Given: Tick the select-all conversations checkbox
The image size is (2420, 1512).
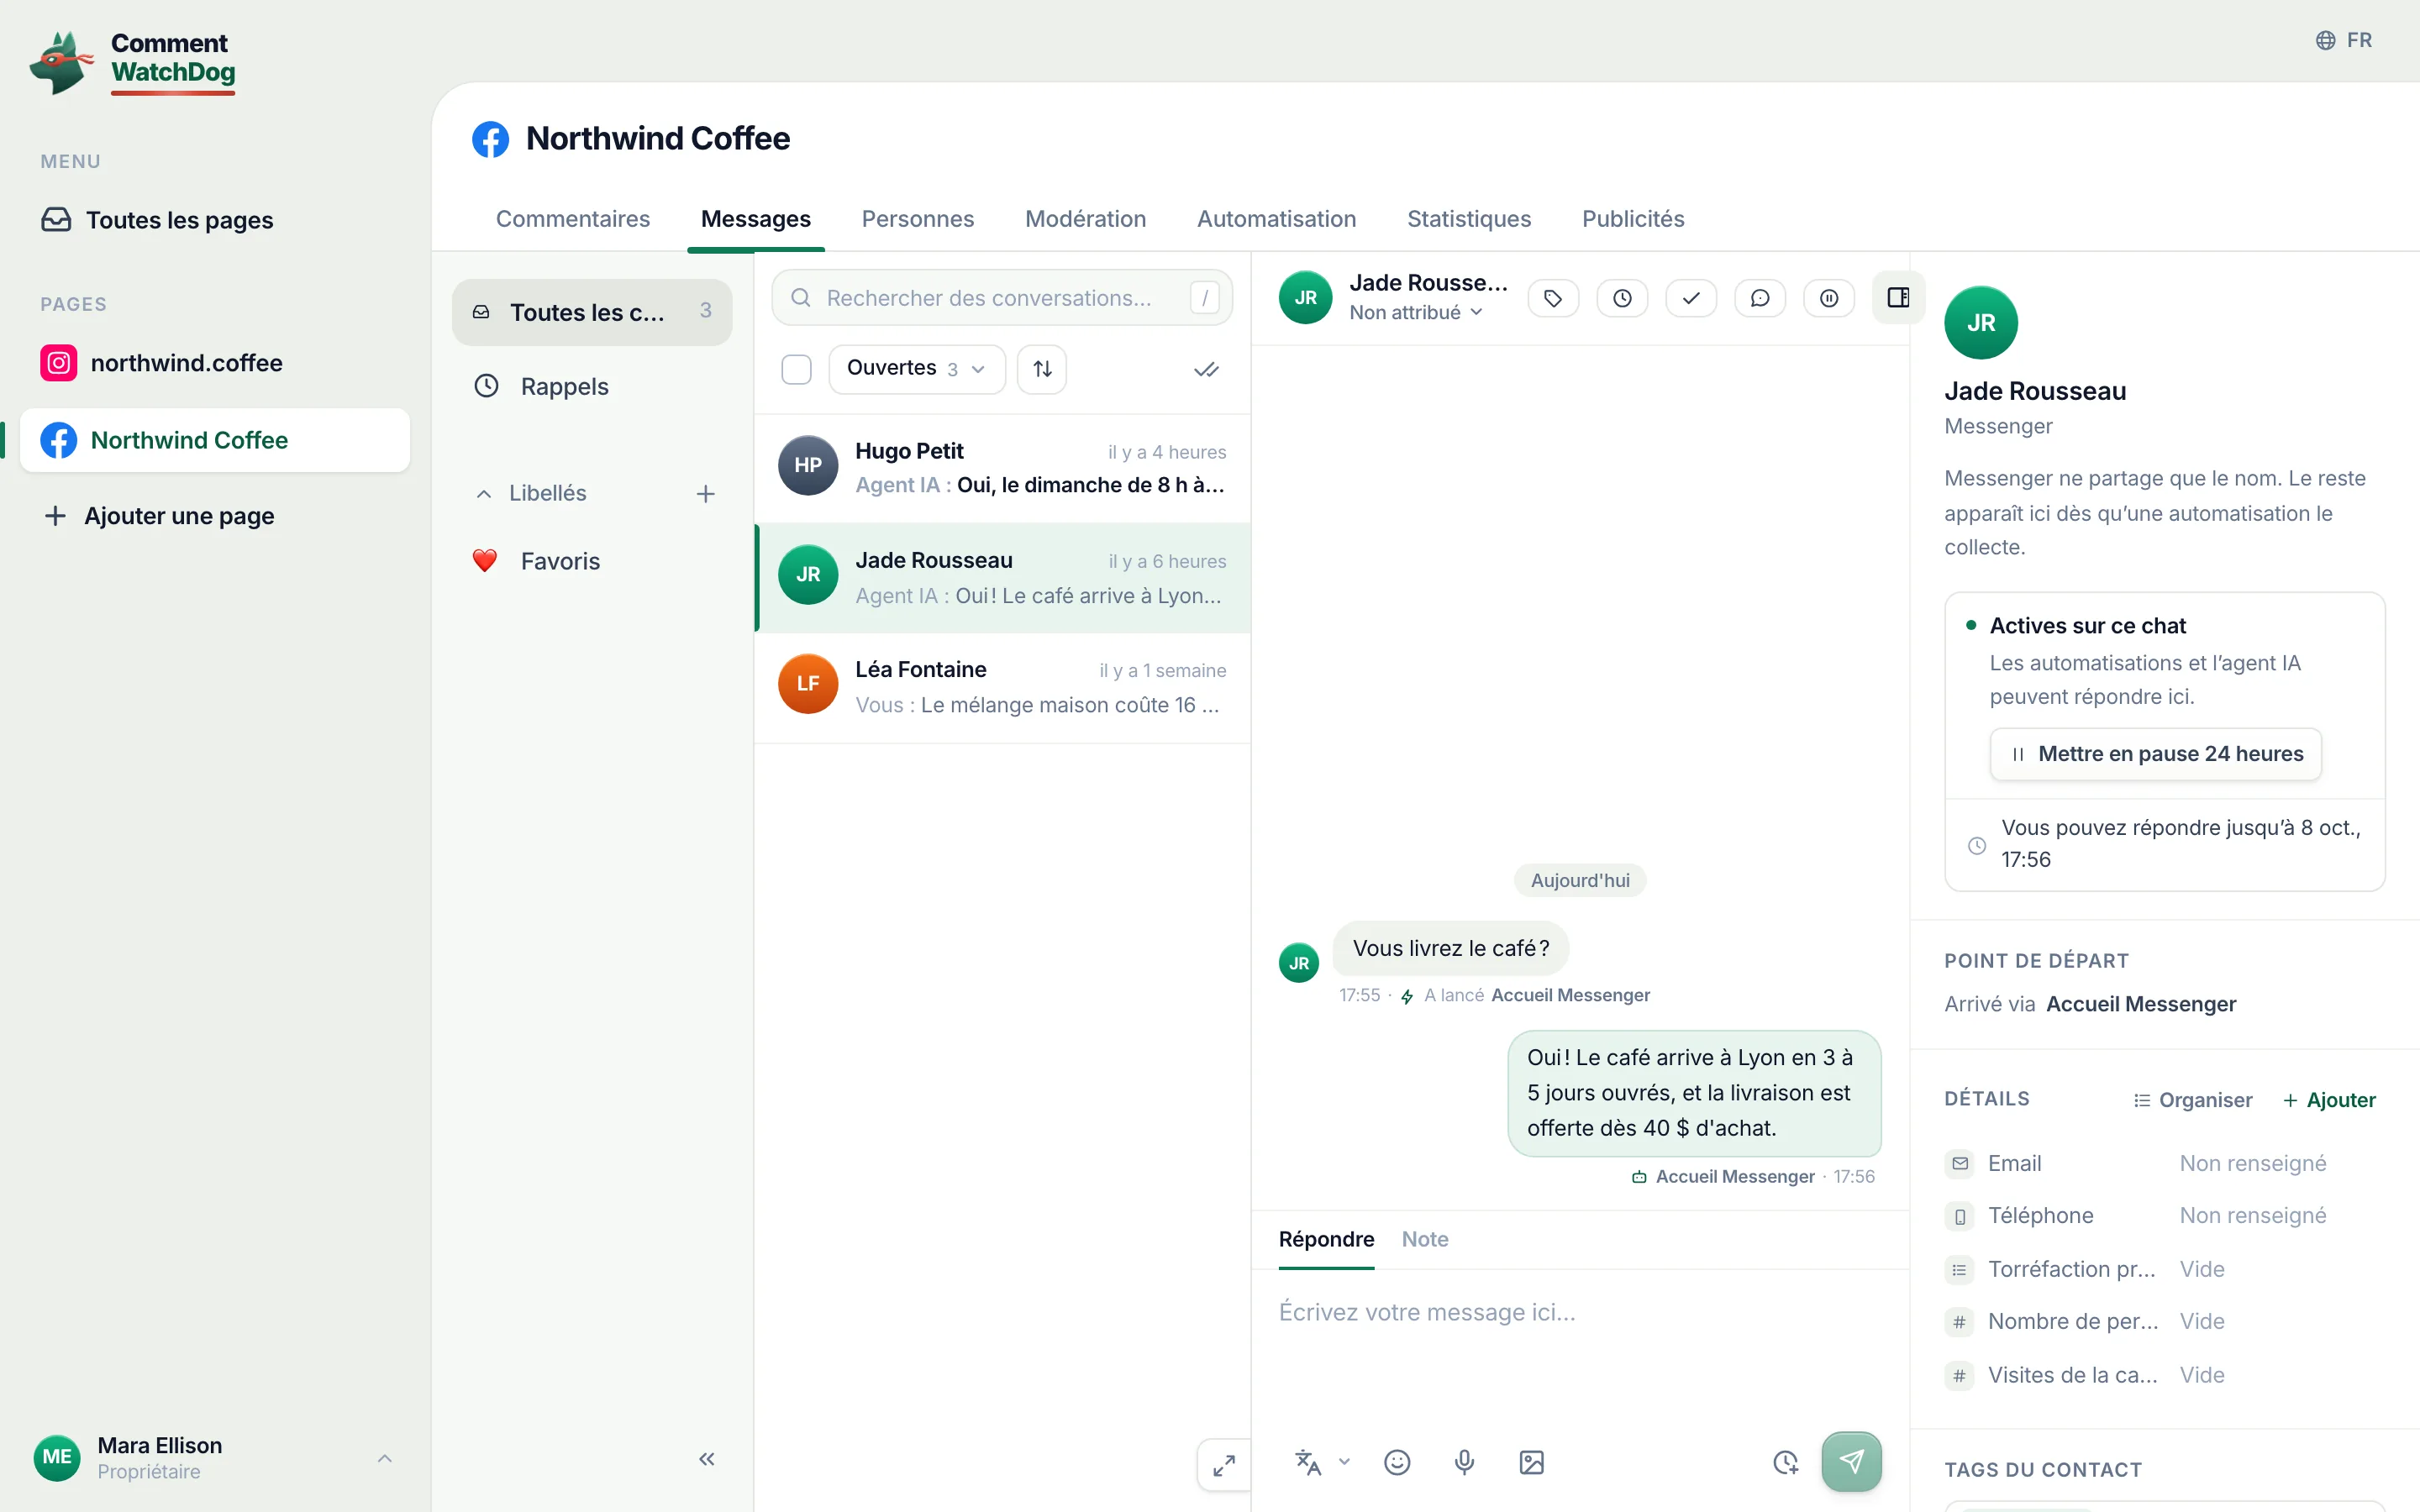Looking at the screenshot, I should point(796,369).
